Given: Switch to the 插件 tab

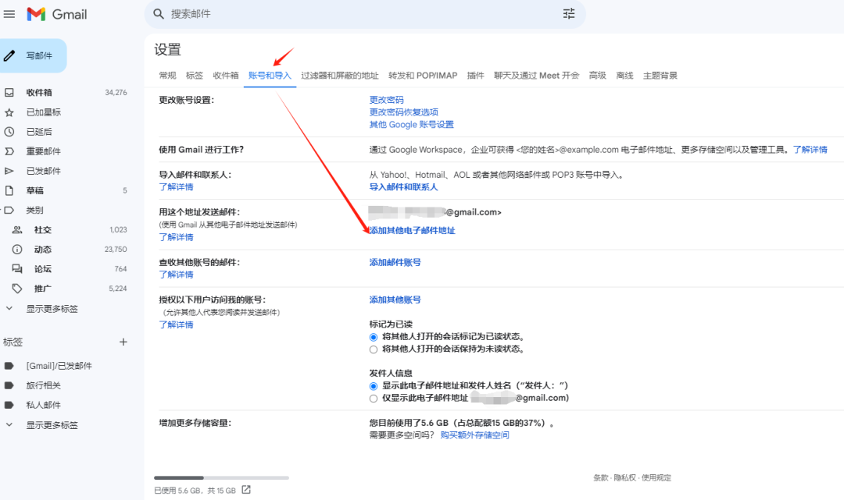Looking at the screenshot, I should (x=475, y=76).
